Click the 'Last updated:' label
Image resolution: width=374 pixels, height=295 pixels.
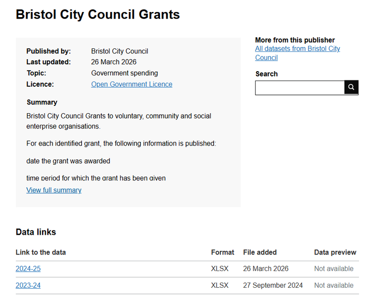(49, 62)
